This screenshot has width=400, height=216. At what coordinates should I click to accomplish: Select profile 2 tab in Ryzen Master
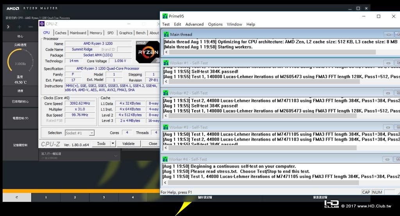(75, 197)
